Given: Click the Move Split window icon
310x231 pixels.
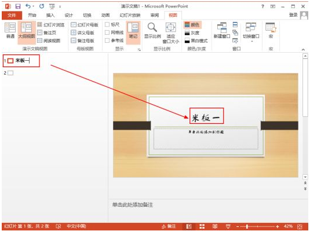Looking at the screenshot, I should point(235,41).
